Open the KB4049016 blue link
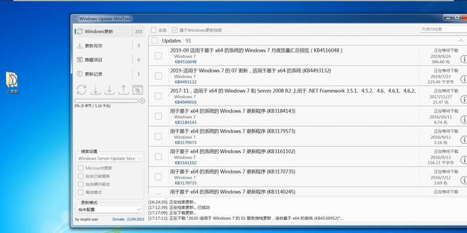This screenshot has height=233, width=467. click(186, 103)
